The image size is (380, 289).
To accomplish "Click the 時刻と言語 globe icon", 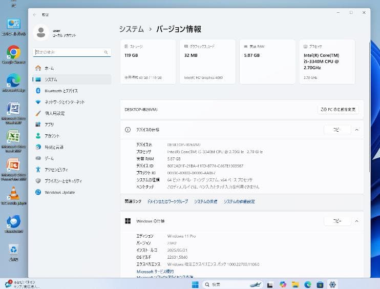I will (38, 147).
